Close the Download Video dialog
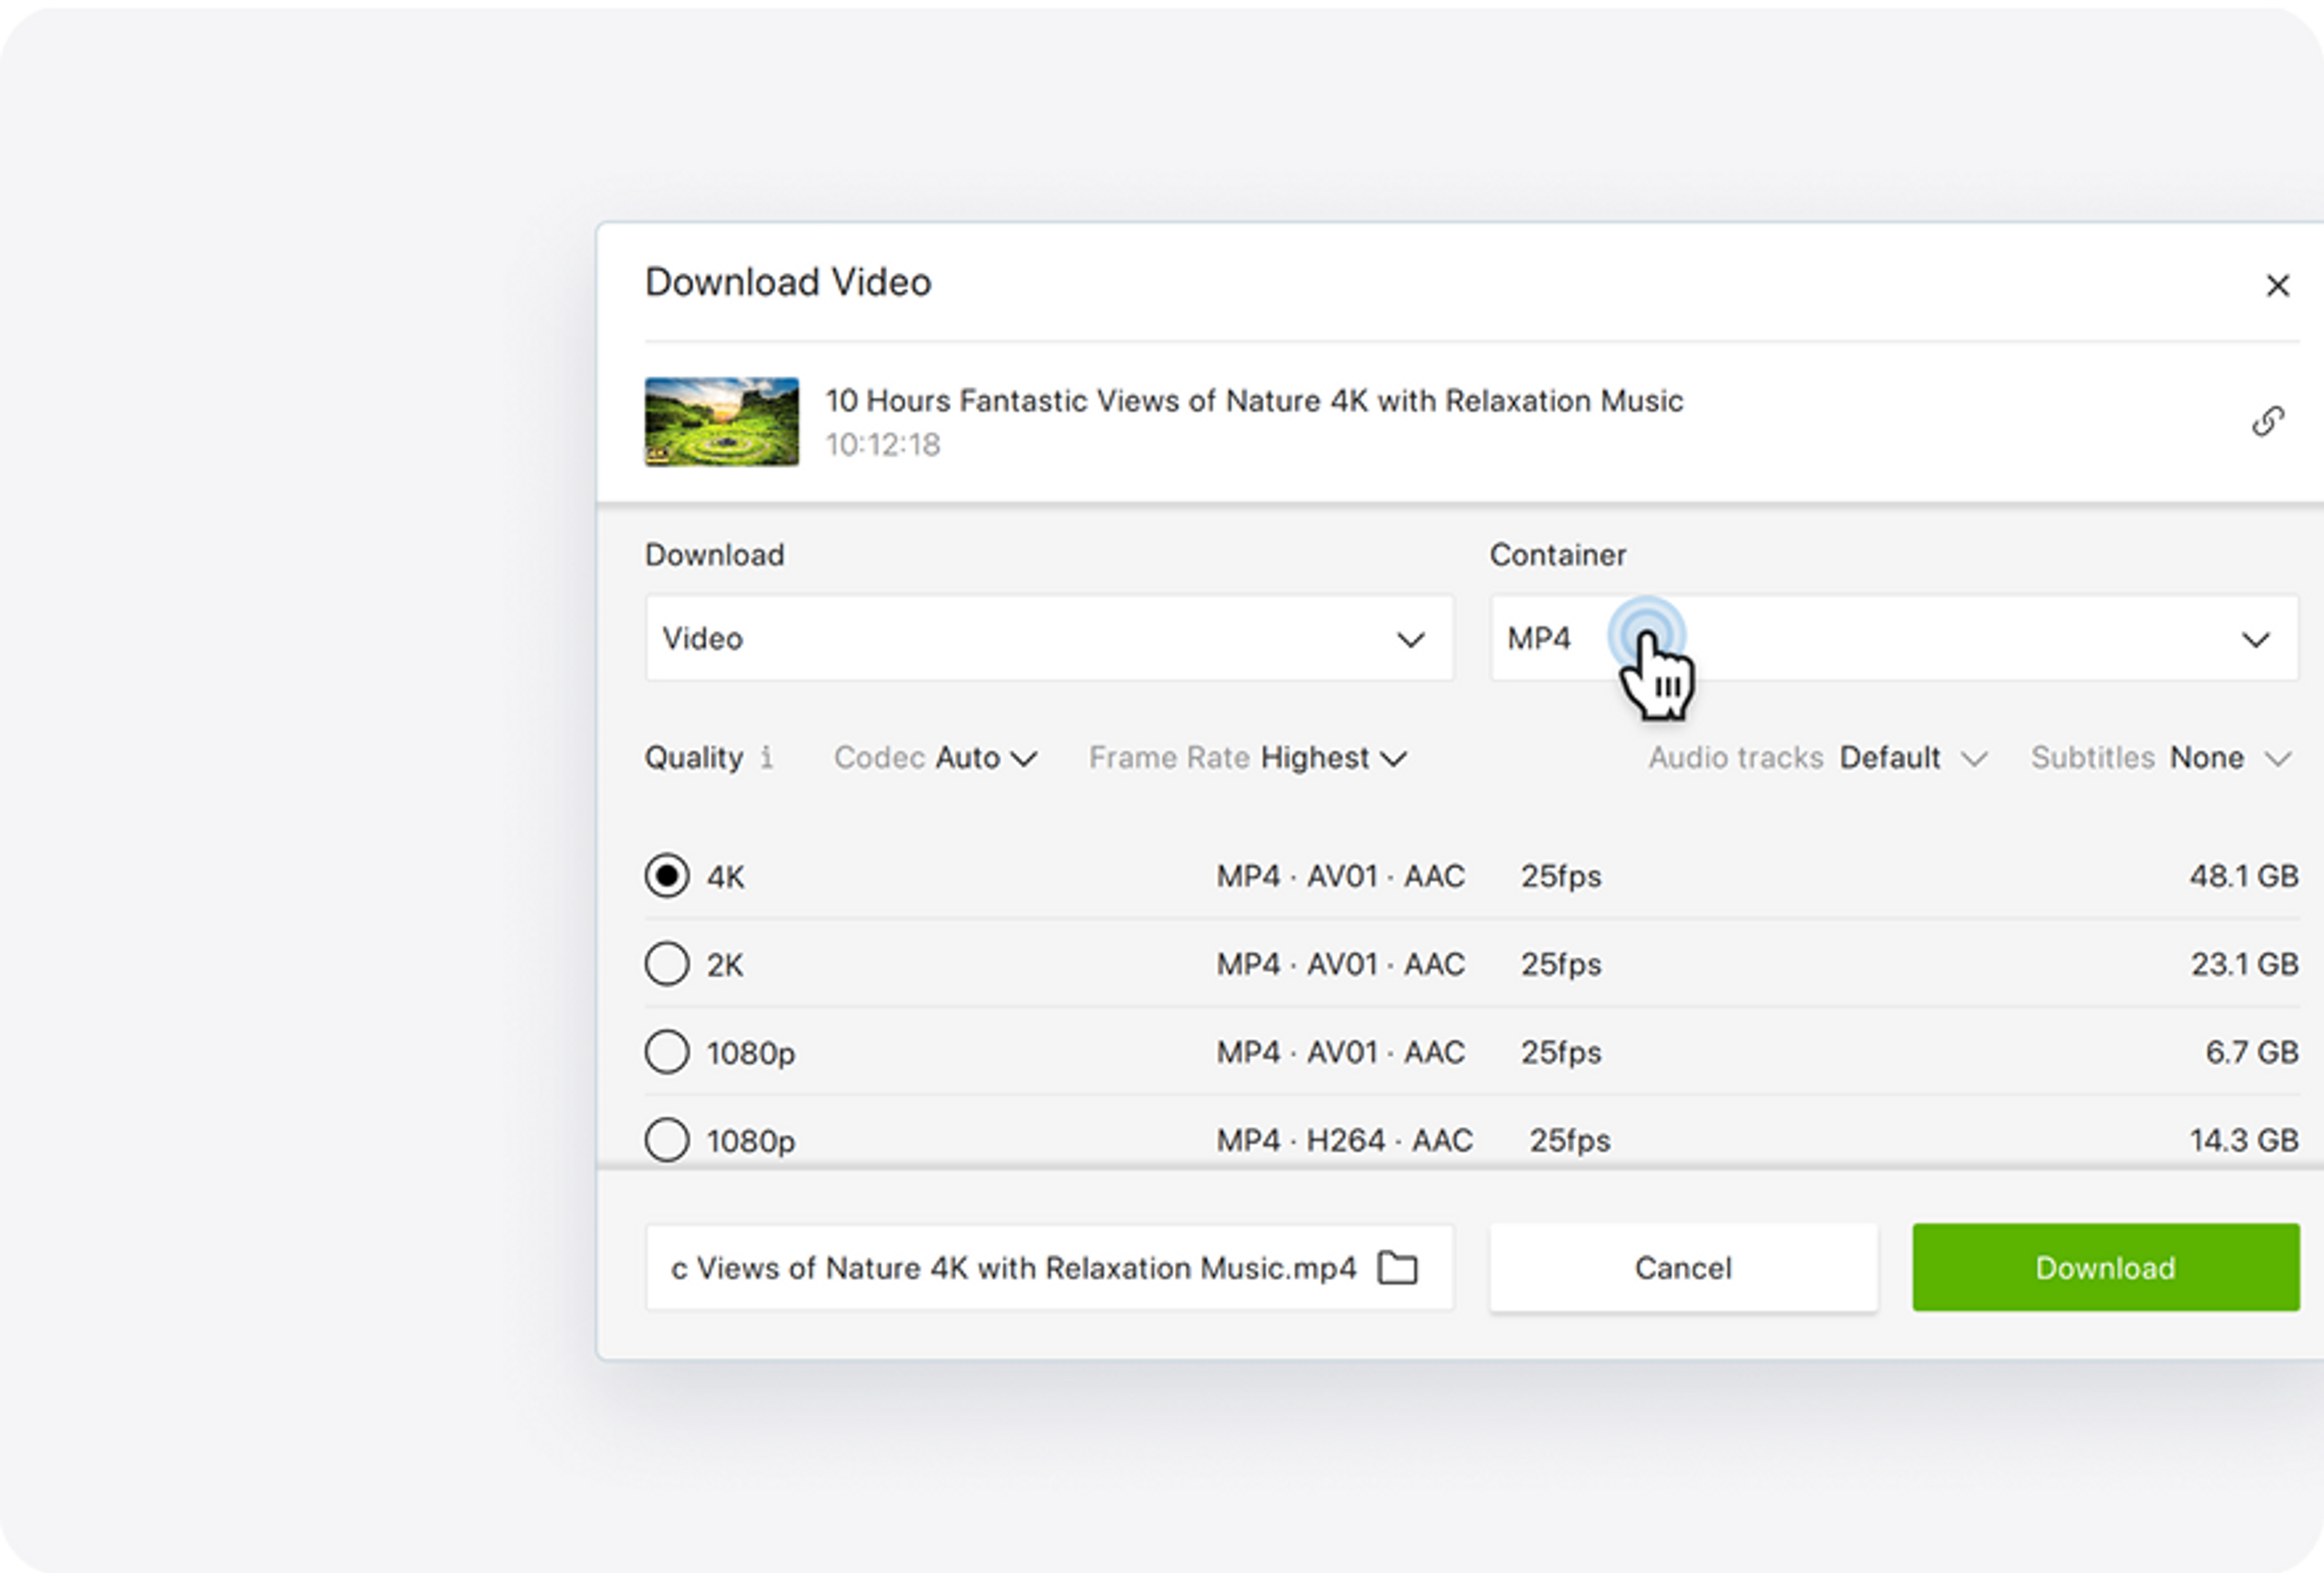The image size is (2324, 1573). (x=2277, y=285)
